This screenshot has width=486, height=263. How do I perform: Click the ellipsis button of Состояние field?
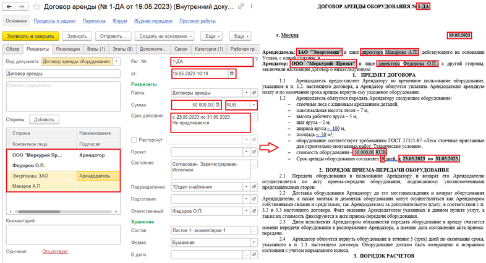click(x=254, y=165)
